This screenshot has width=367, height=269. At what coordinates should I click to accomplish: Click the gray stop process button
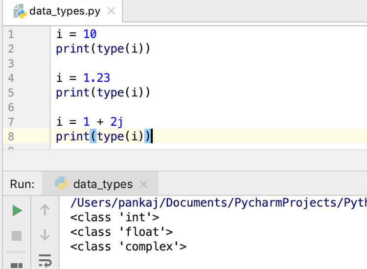(17, 236)
